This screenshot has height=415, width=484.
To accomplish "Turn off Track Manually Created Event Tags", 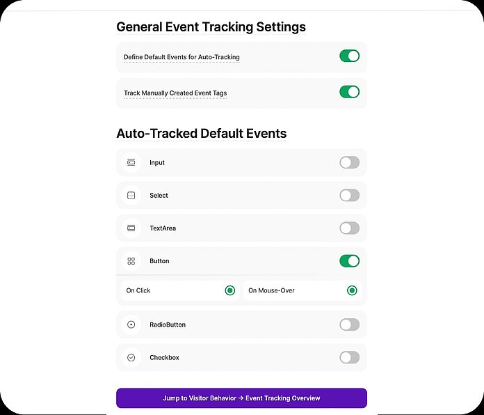I will pyautogui.click(x=349, y=92).
